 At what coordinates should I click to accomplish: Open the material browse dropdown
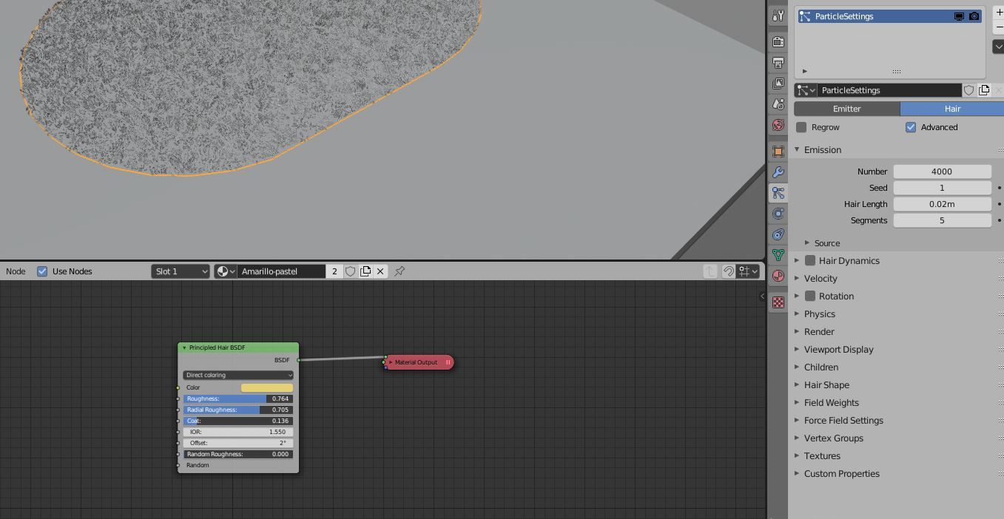pyautogui.click(x=226, y=271)
